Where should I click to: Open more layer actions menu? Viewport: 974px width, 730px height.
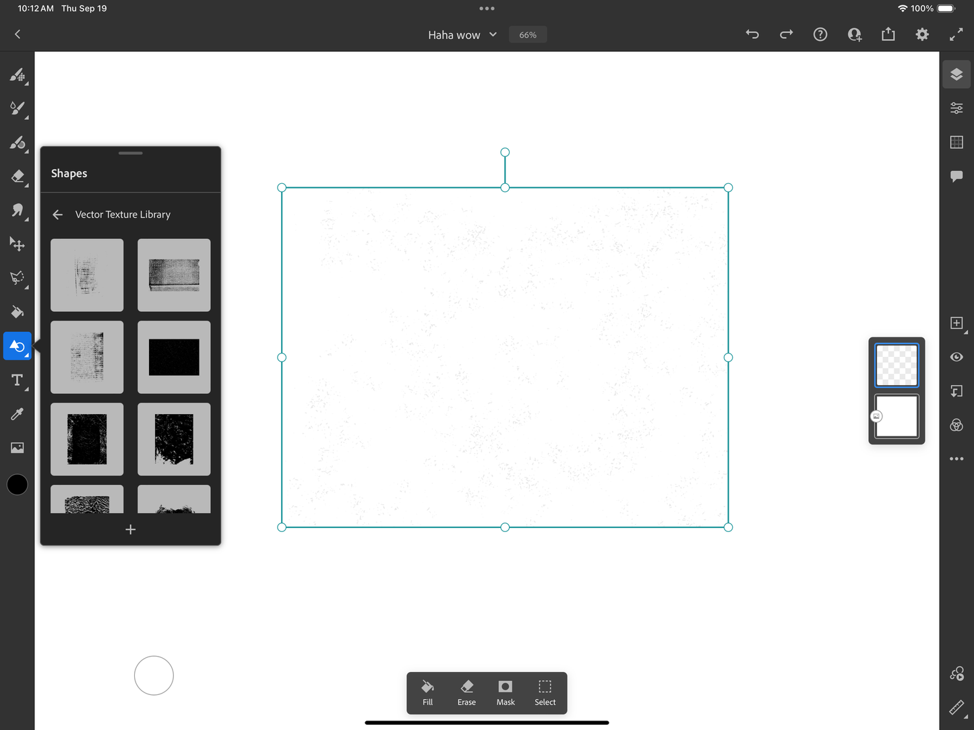click(x=956, y=459)
